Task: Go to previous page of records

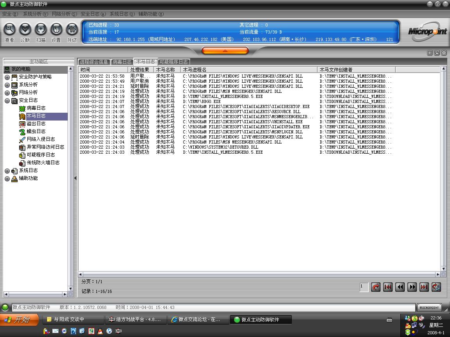Action: [400, 287]
